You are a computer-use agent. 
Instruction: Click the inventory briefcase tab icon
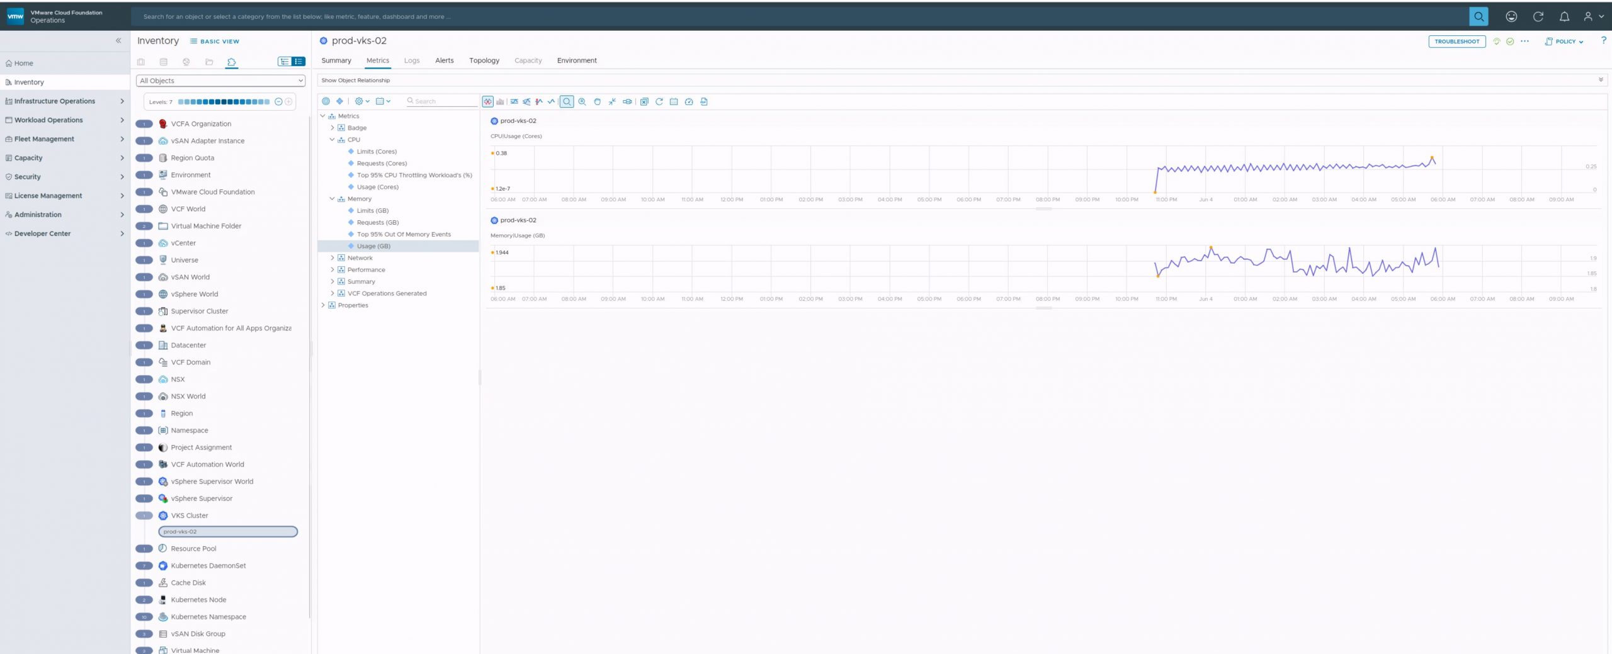coord(141,62)
